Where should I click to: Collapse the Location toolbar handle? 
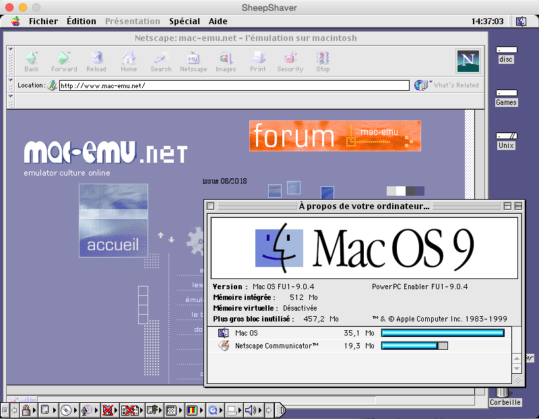pos(10,85)
